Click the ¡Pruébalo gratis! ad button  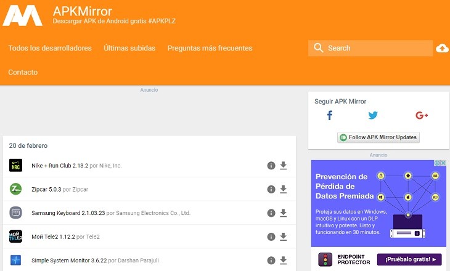click(409, 259)
